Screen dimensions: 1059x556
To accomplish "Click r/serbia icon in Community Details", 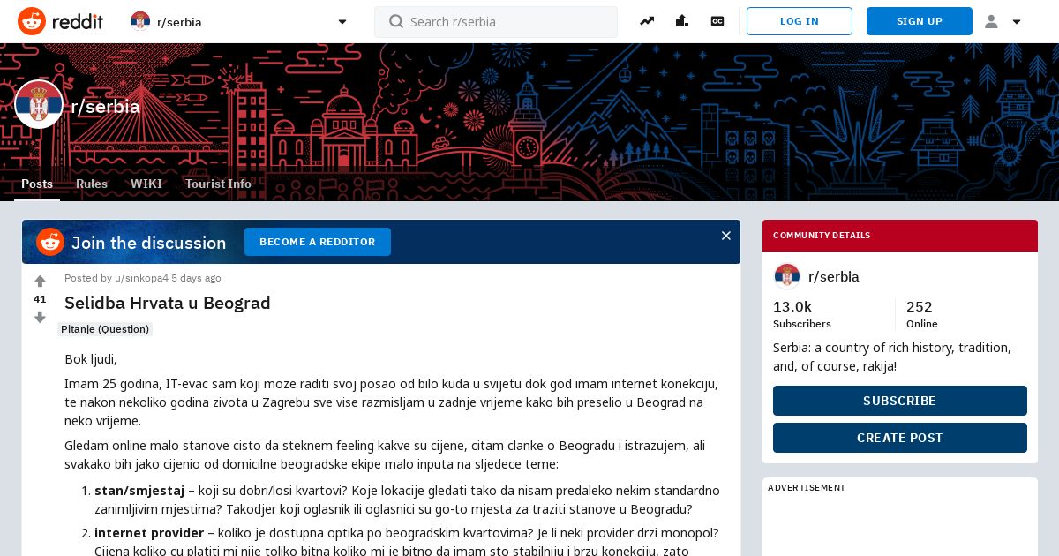I will point(787,276).
